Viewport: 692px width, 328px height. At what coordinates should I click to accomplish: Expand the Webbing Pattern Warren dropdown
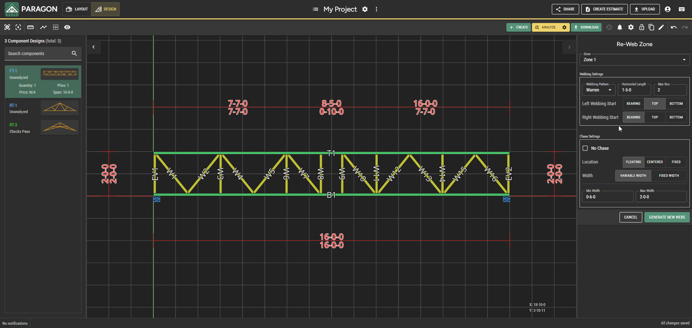click(598, 90)
